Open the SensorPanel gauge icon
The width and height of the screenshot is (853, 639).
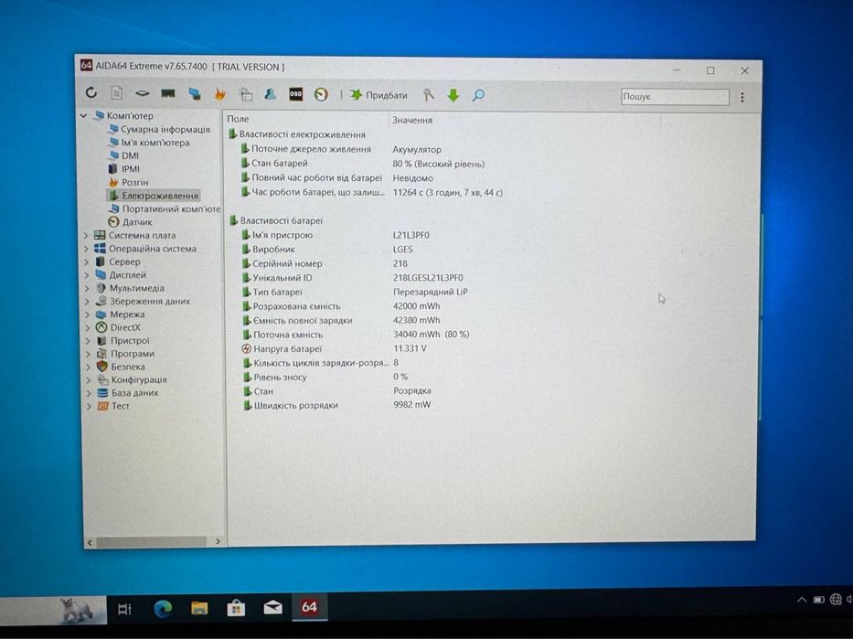pos(321,95)
